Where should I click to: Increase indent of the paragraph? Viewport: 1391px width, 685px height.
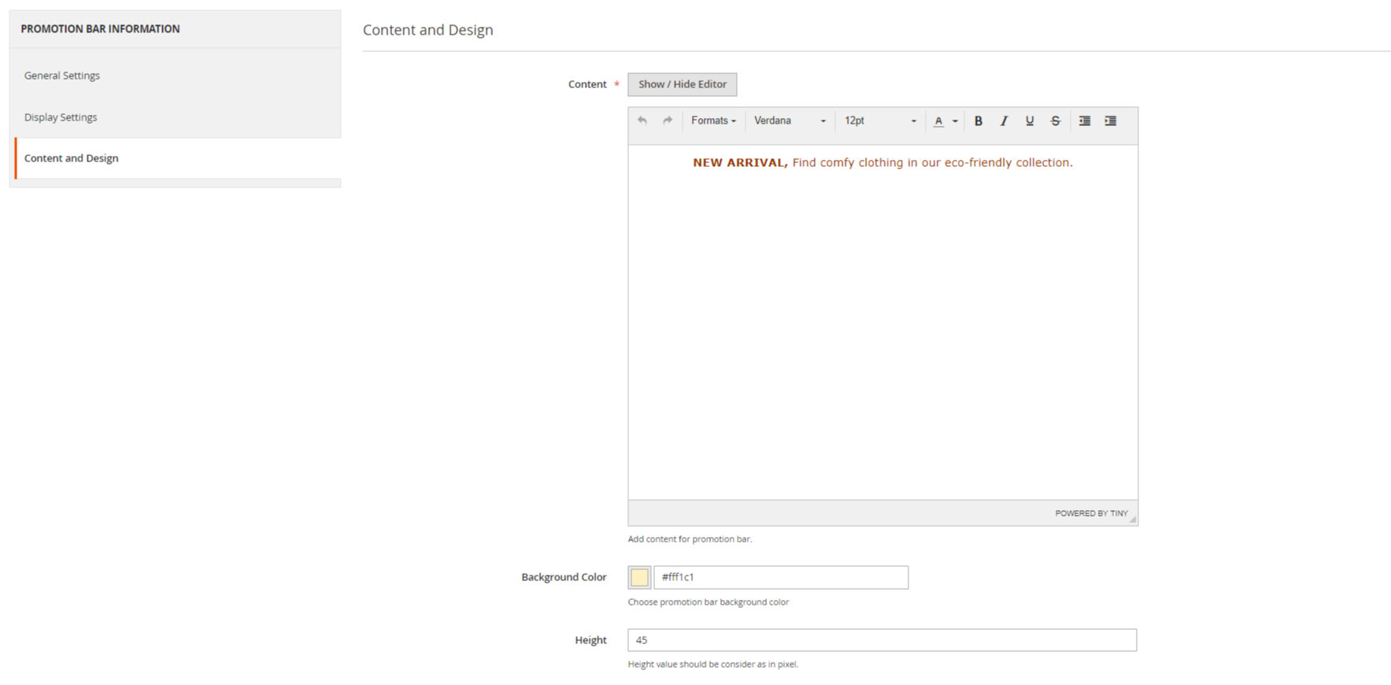coord(1111,120)
